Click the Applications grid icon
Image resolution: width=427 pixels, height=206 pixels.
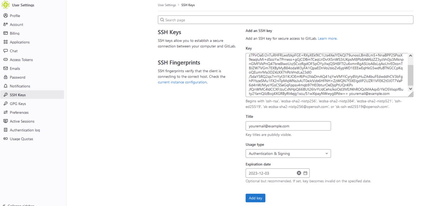pyautogui.click(x=6, y=42)
